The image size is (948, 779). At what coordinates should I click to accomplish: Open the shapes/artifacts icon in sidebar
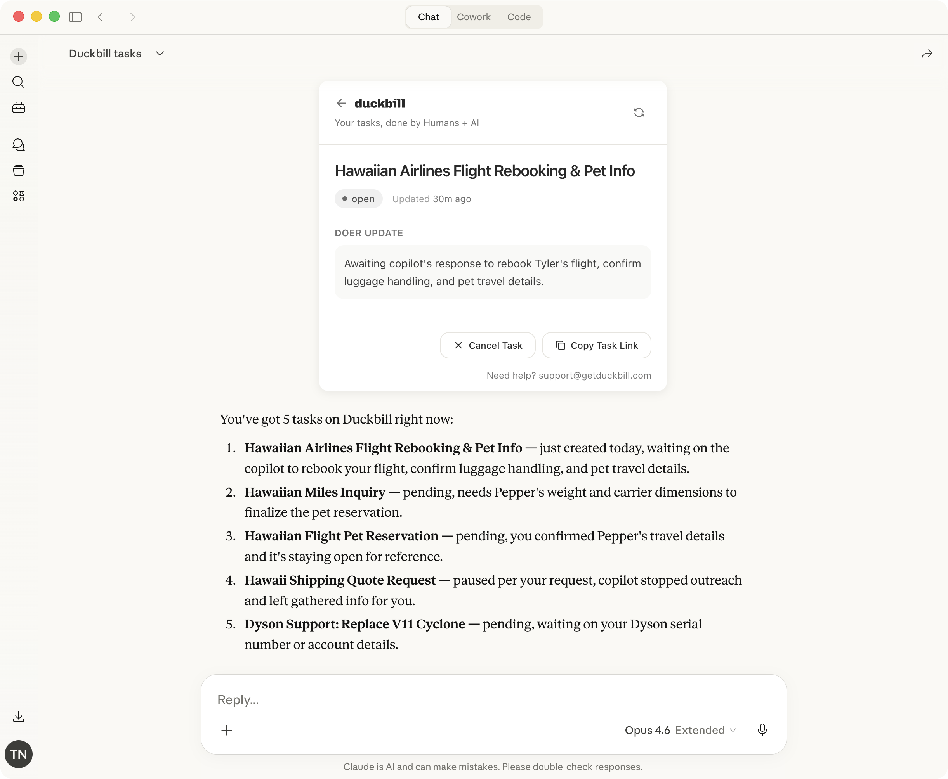[18, 196]
